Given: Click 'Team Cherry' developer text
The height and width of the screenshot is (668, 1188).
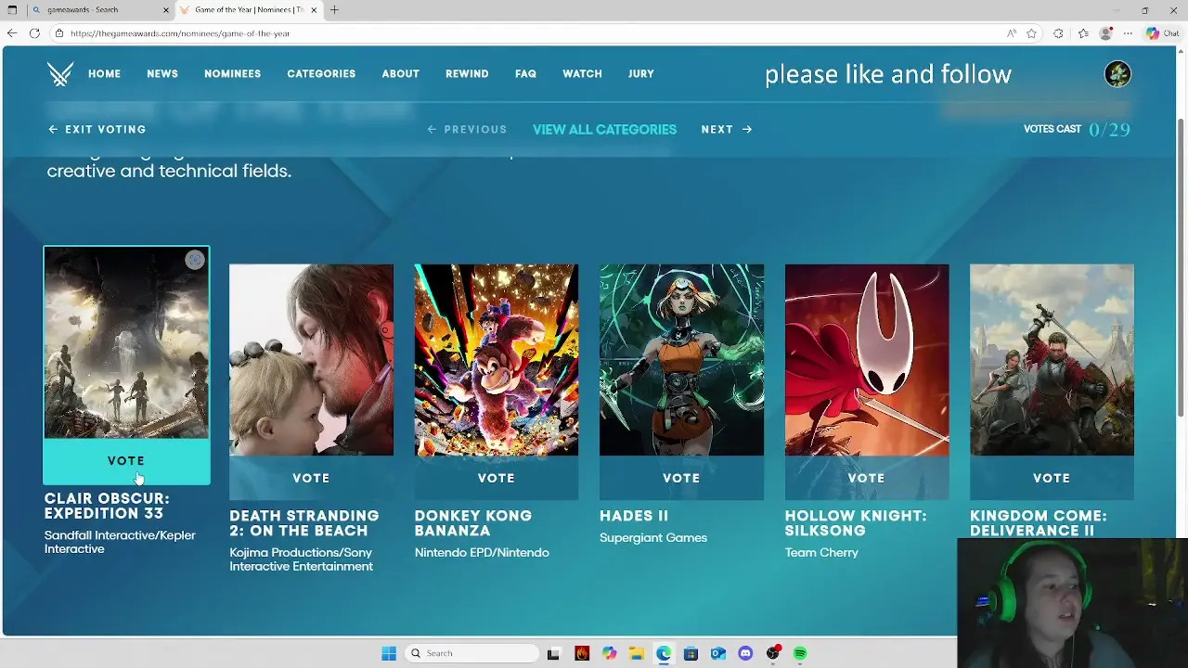Looking at the screenshot, I should click(821, 553).
